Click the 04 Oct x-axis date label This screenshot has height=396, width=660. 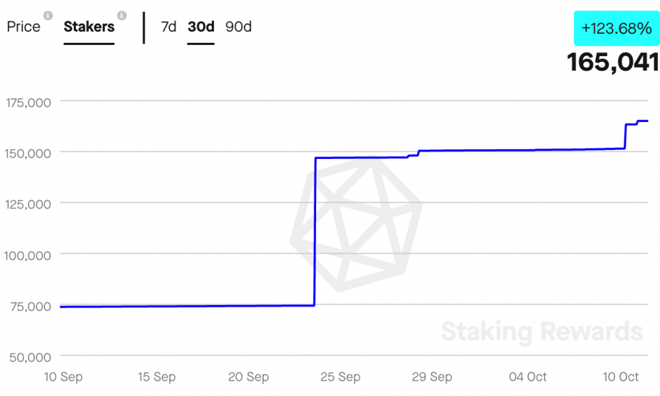527,377
